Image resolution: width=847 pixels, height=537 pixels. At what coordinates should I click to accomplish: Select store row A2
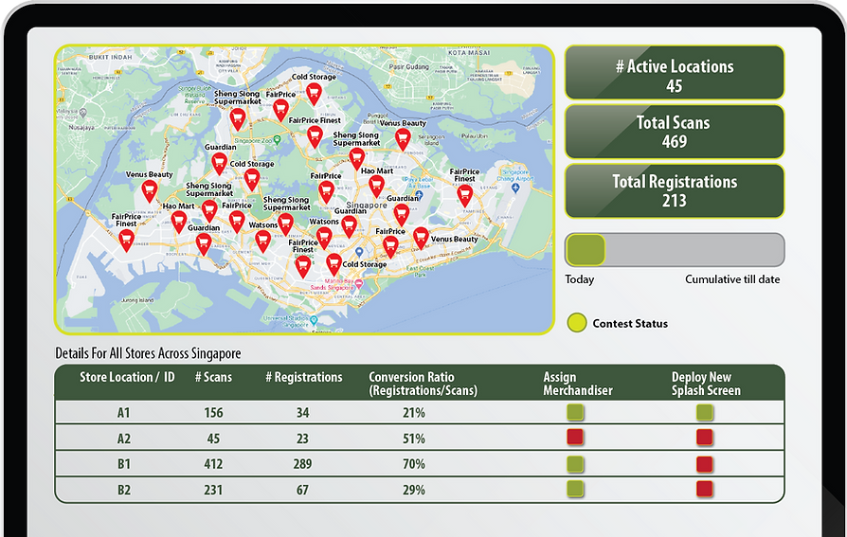(419, 439)
